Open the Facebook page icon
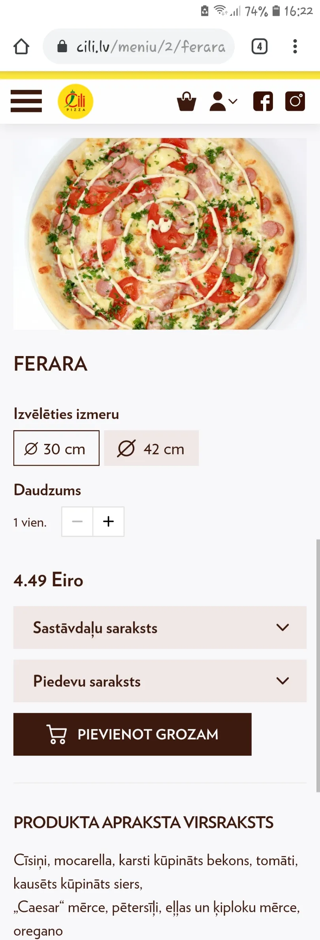Screen dimensions: 320x940 tap(263, 101)
